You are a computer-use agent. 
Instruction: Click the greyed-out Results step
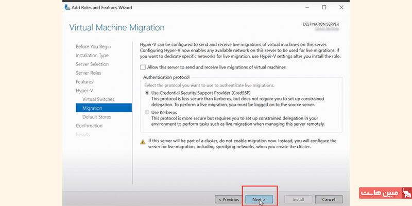point(83,134)
